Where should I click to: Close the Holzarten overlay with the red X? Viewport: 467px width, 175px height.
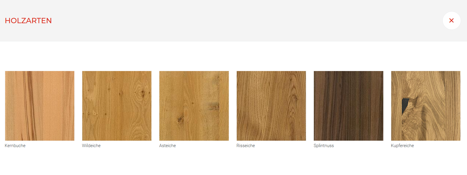tap(451, 21)
